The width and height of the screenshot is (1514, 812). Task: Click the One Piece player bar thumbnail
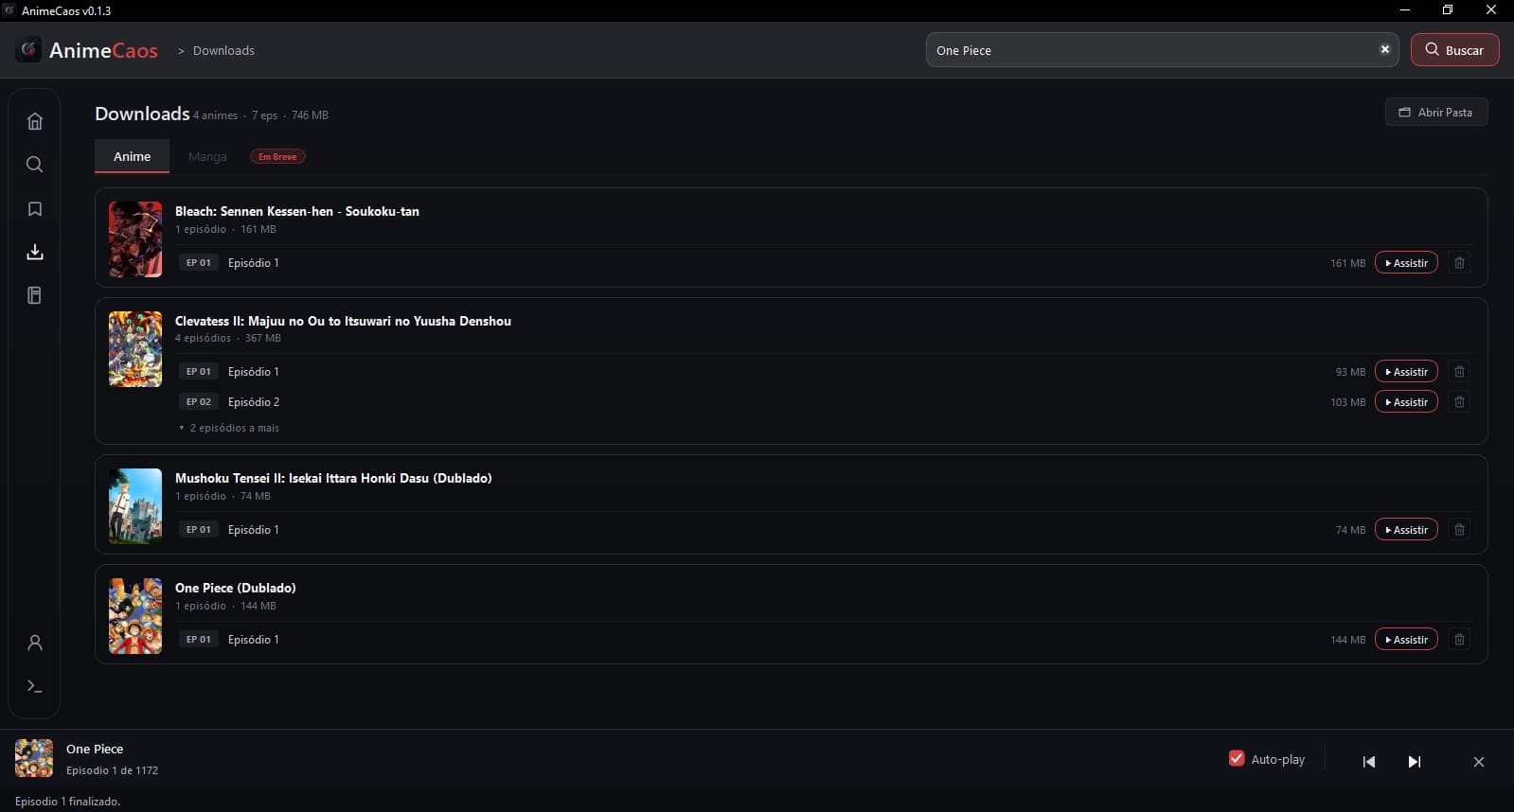[34, 758]
